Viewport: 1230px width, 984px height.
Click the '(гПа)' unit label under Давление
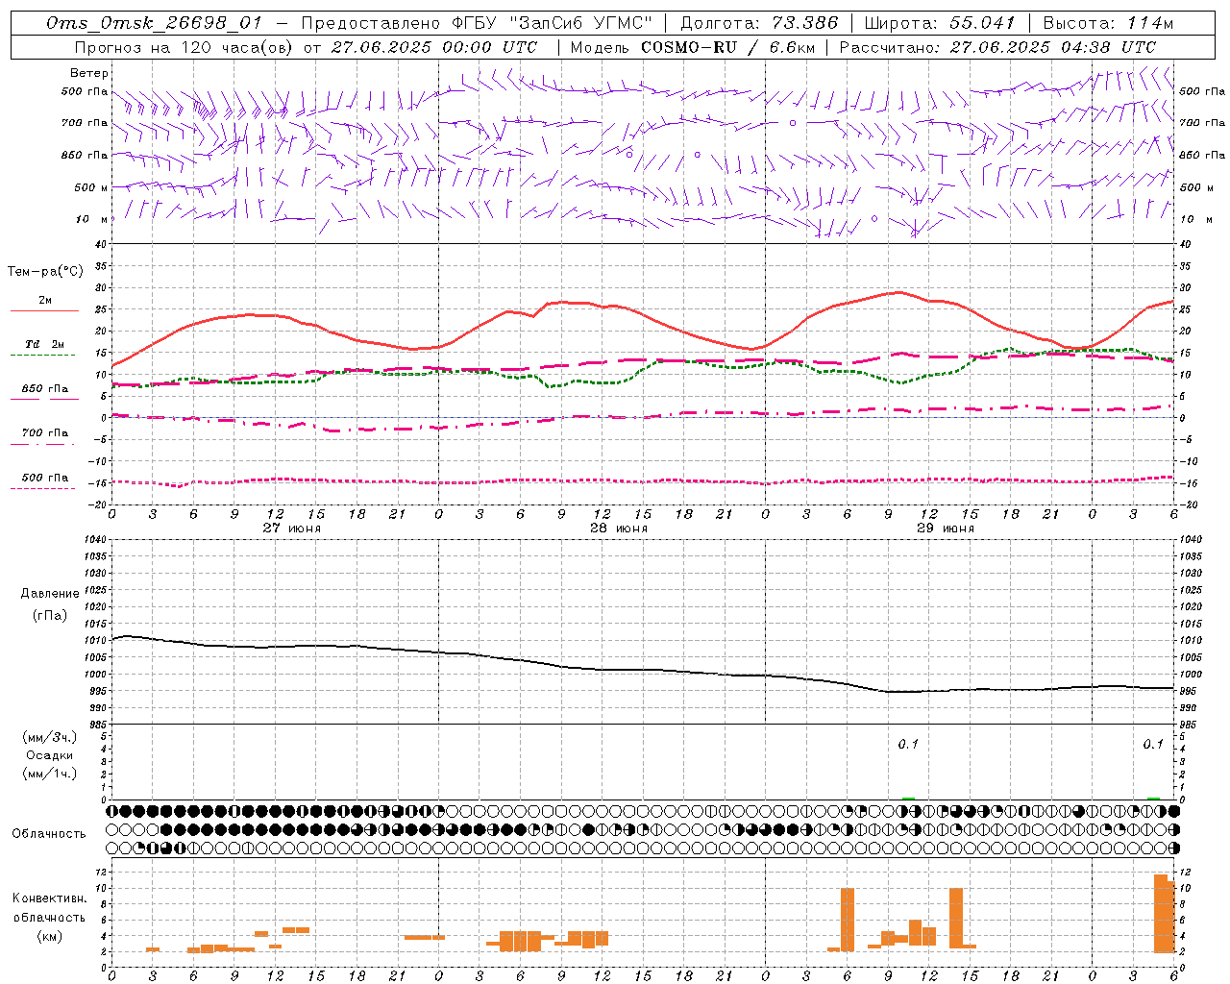click(x=50, y=615)
